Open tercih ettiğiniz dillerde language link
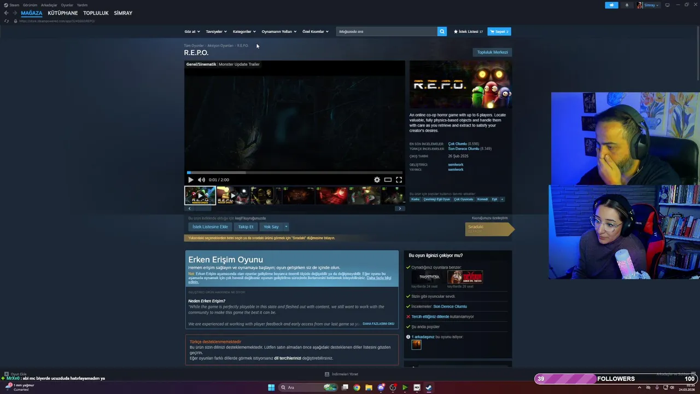 [x=430, y=317]
